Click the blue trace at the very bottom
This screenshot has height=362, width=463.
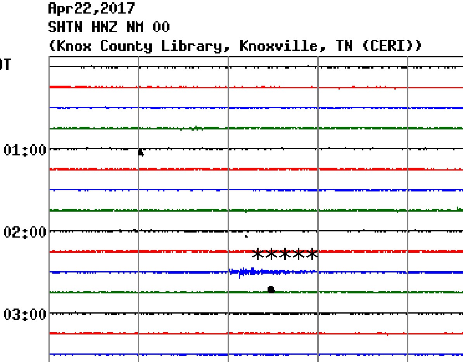point(256,354)
